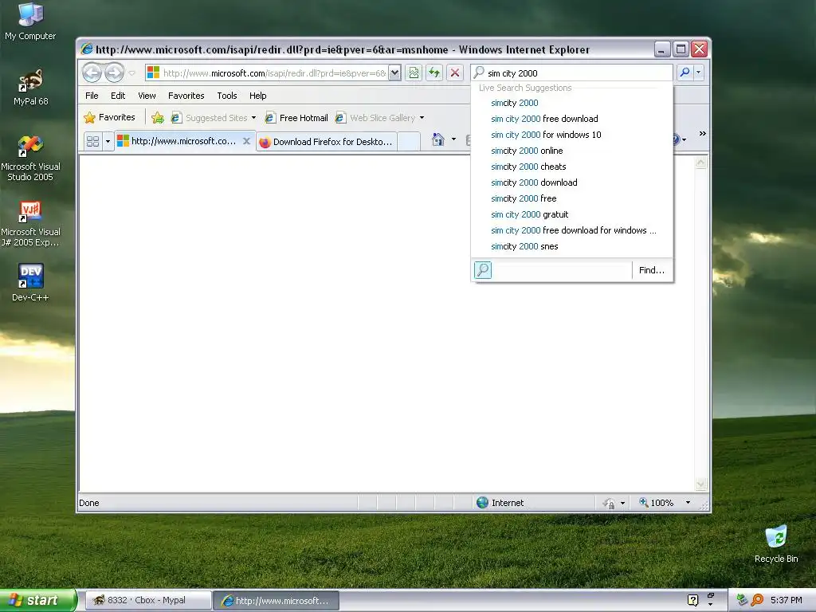816x612 pixels.
Task: Select the Recycle Bin desktop icon
Action: pyautogui.click(x=776, y=543)
